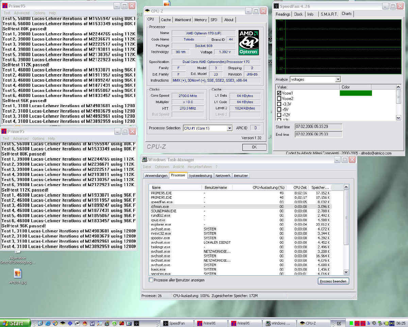Image resolution: width=408 pixels, height=327 pixels.
Task: Enable the +5V checkbox
Action: 279,109
